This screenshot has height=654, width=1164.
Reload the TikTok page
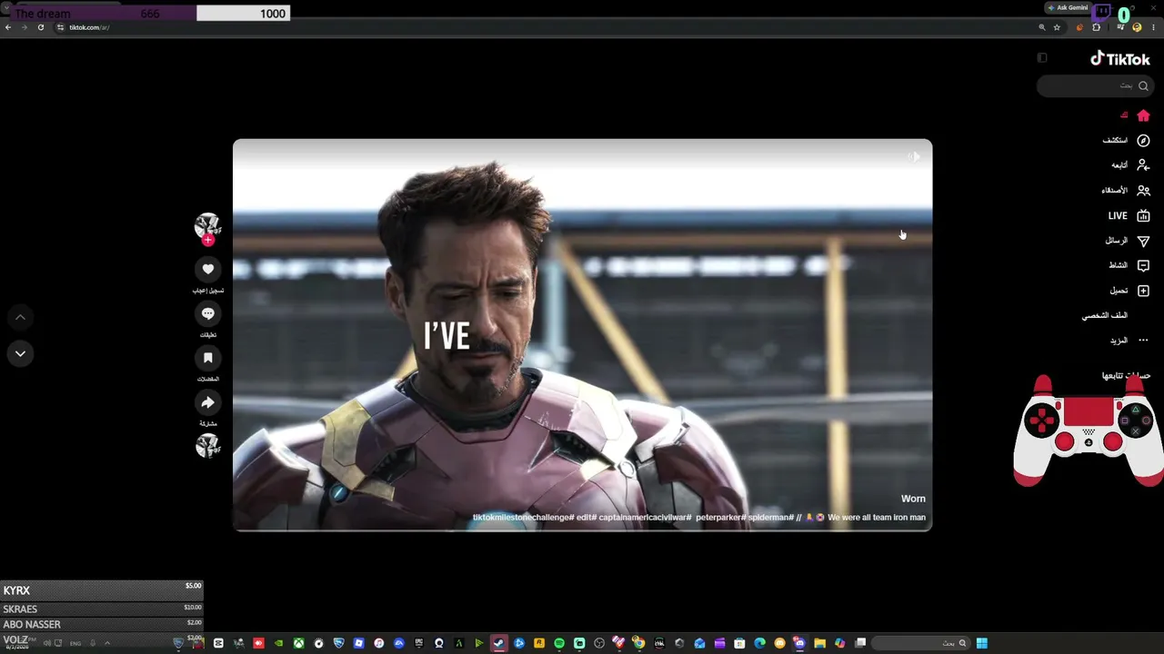[x=41, y=27]
